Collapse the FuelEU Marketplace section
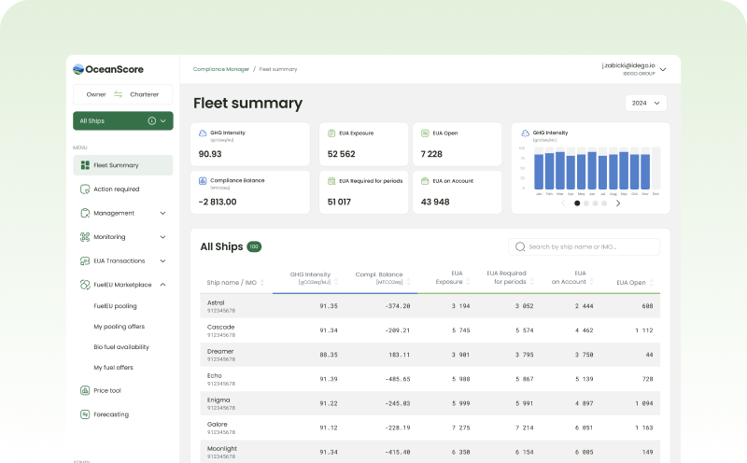 pyautogui.click(x=163, y=285)
